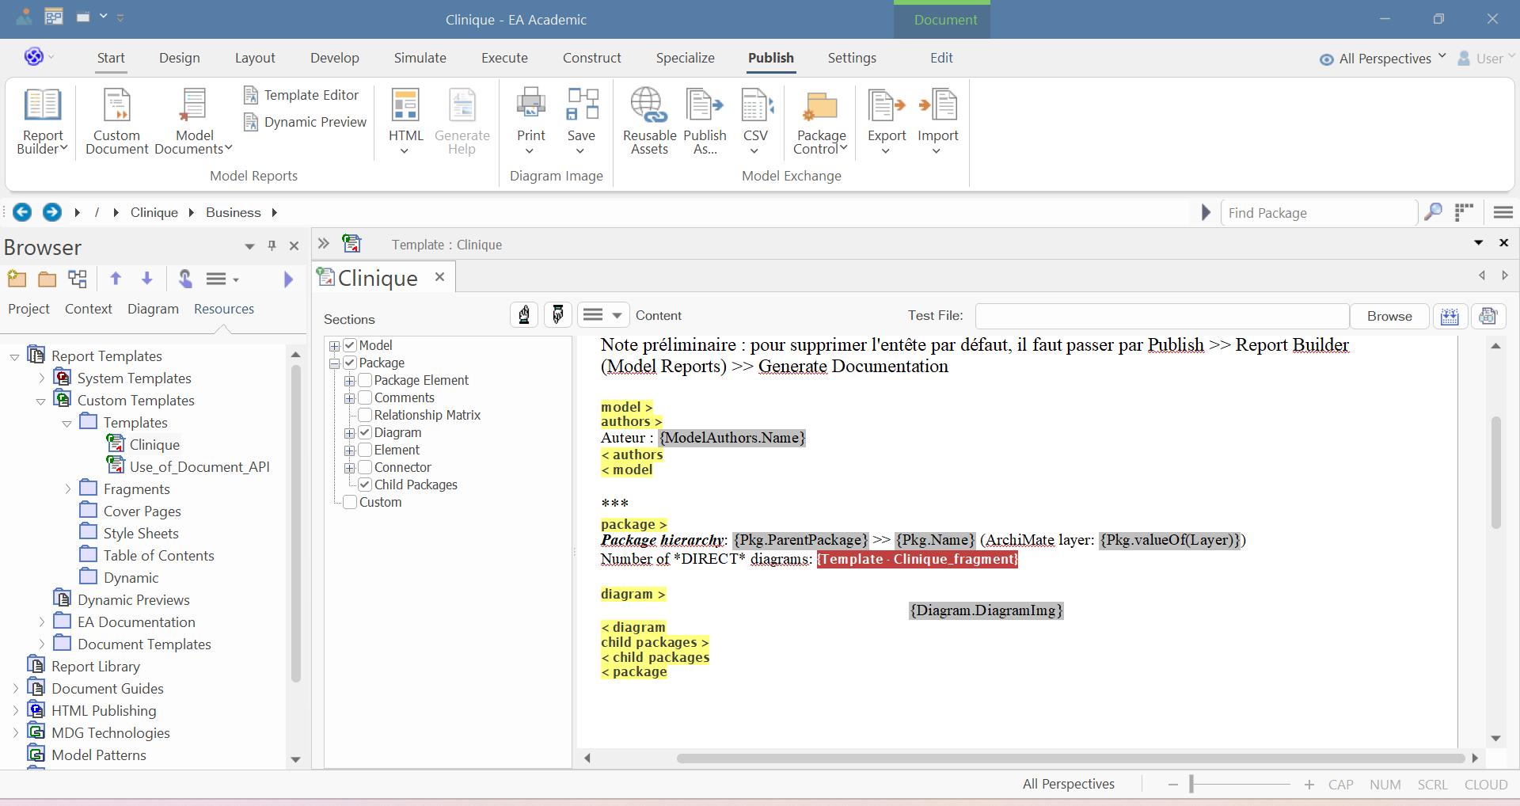Screen dimensions: 1520x806
Task: Switch to the Settings ribbon tab
Action: pyautogui.click(x=852, y=58)
